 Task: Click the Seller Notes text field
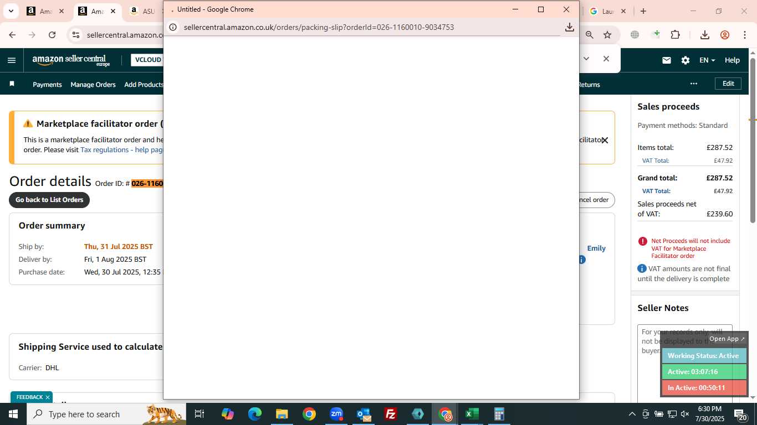click(x=685, y=363)
